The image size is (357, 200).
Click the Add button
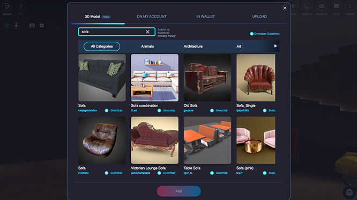(178, 191)
